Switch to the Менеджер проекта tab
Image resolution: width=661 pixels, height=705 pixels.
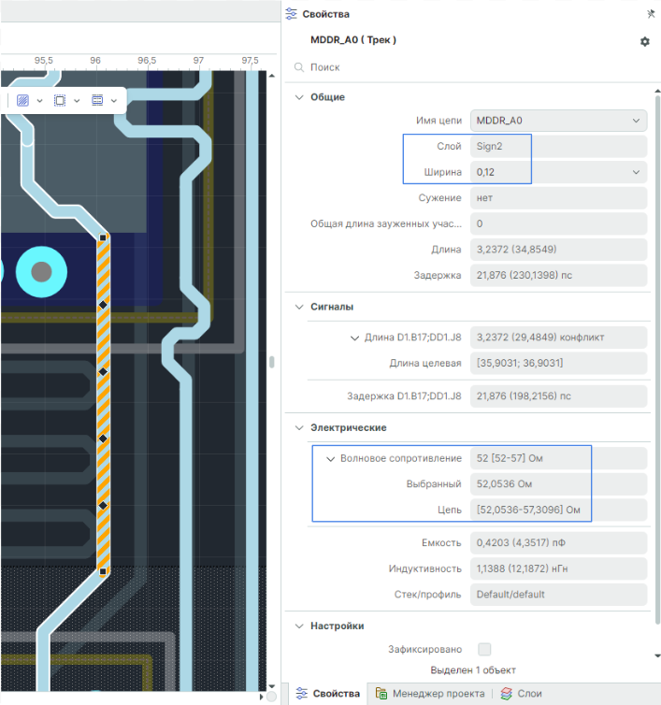coord(430,693)
